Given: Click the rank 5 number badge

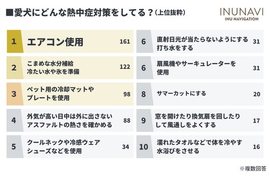Looking at the screenshot, I should [x=14, y=146].
